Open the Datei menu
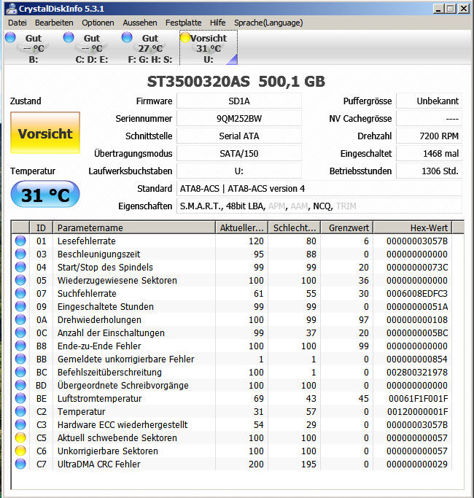The width and height of the screenshot is (474, 498). 18,23
